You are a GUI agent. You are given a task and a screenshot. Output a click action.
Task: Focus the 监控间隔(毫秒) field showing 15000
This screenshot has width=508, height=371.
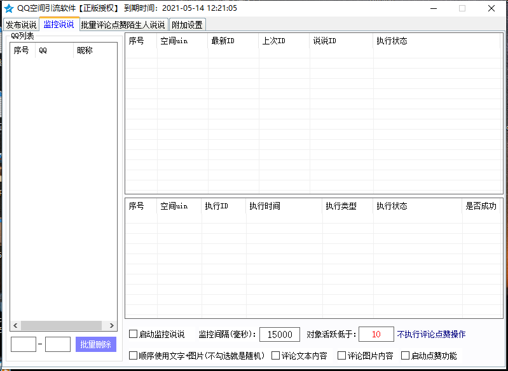tap(280, 334)
